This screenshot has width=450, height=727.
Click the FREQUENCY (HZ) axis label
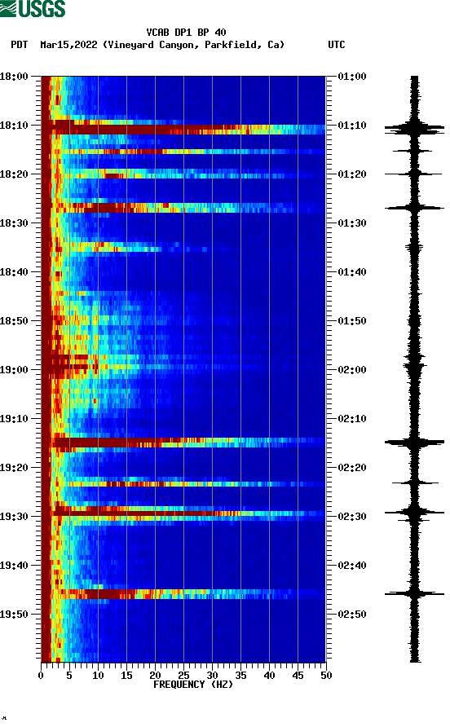pos(193,685)
